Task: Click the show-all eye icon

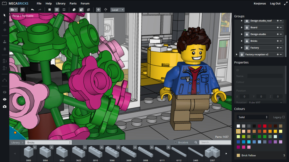Action: pyautogui.click(x=4, y=99)
